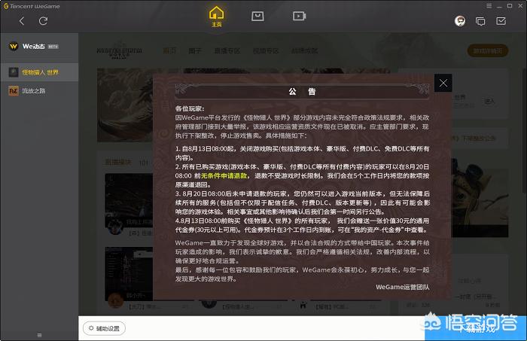
Task: Open the store icon in top navigation
Action: click(257, 16)
